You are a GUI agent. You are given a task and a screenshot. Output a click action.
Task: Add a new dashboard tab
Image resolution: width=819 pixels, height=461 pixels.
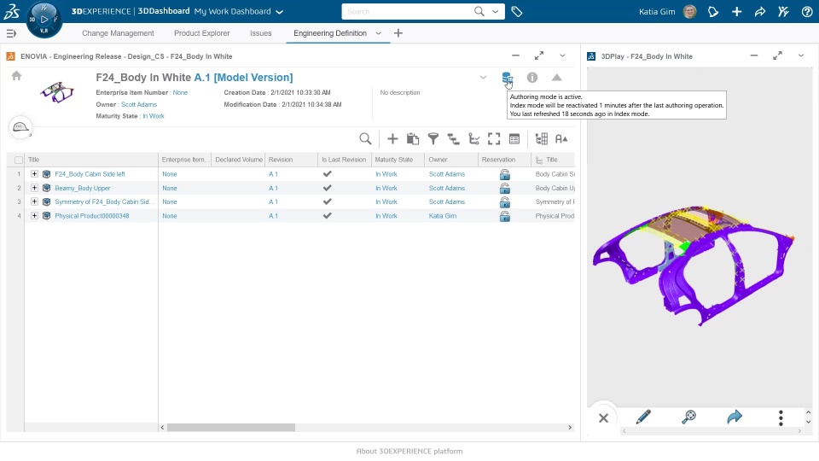pyautogui.click(x=398, y=33)
